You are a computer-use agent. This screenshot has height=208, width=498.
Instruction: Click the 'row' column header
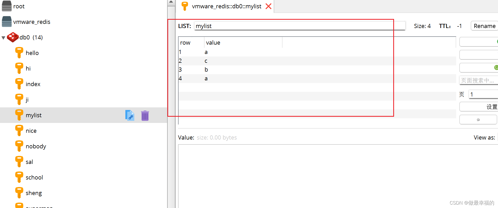[191, 43]
